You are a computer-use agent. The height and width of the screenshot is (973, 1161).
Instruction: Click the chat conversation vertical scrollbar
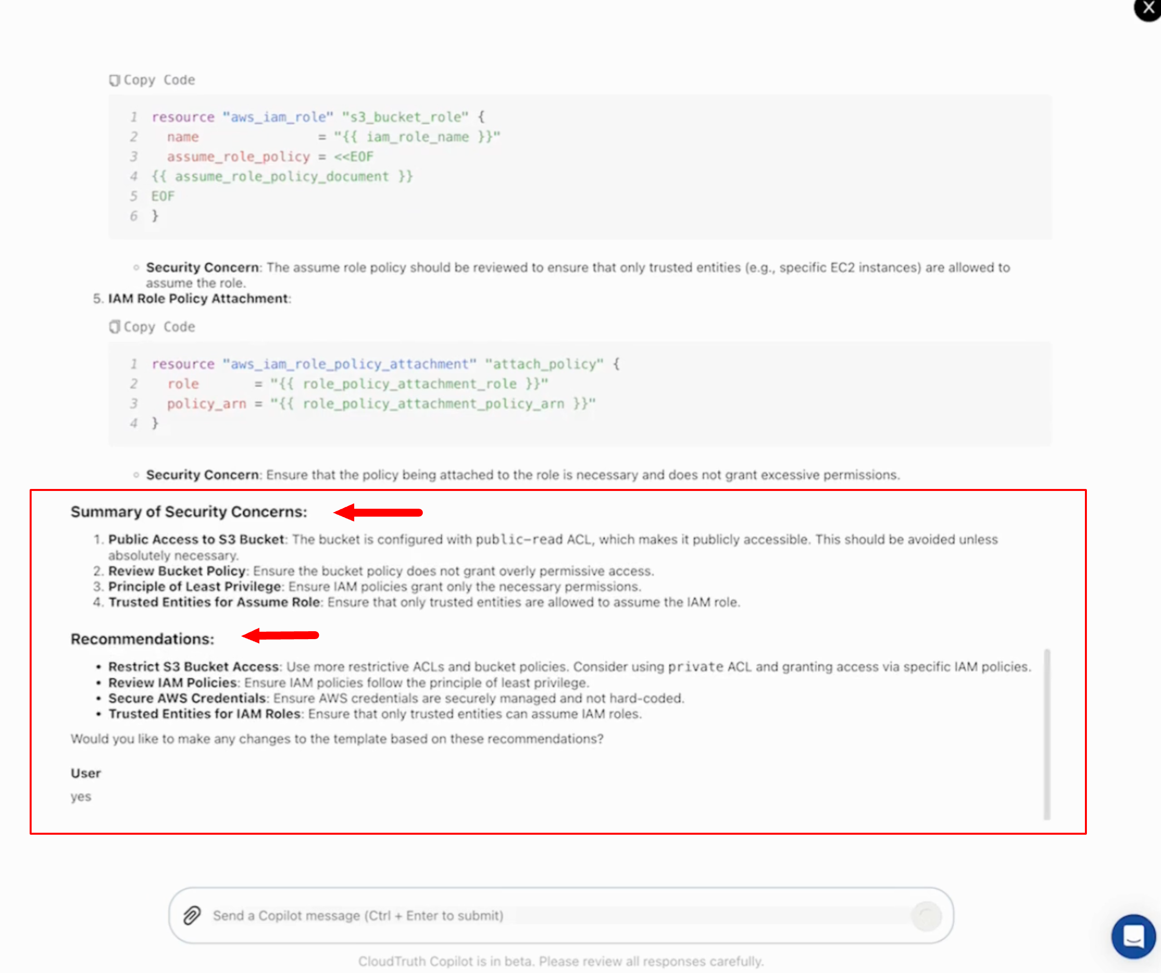click(x=1046, y=734)
